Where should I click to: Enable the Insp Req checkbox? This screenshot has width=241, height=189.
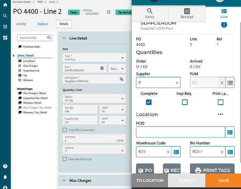[185, 102]
